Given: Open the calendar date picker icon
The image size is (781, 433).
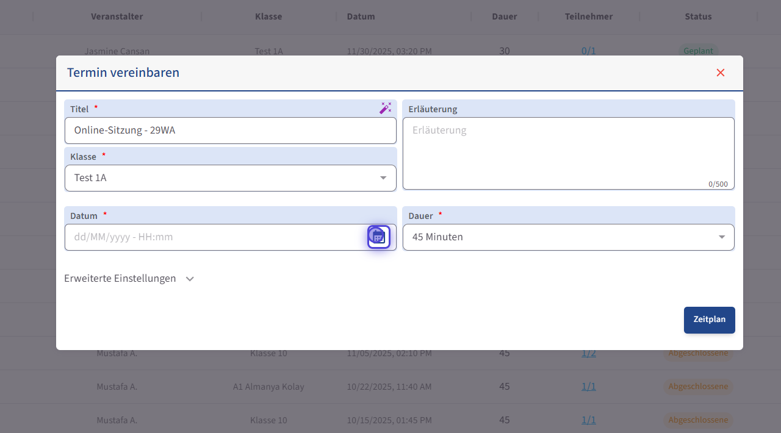Looking at the screenshot, I should [378, 237].
